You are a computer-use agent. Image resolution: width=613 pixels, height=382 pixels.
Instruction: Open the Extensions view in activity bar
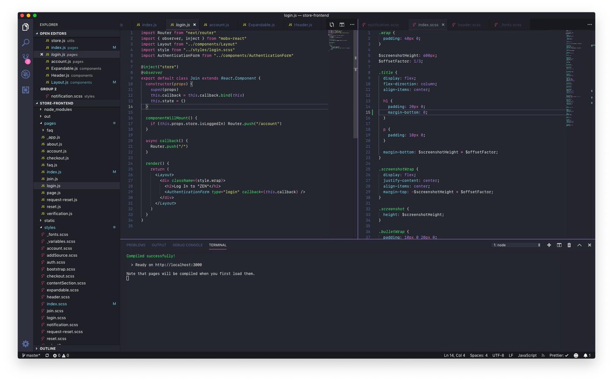point(26,90)
